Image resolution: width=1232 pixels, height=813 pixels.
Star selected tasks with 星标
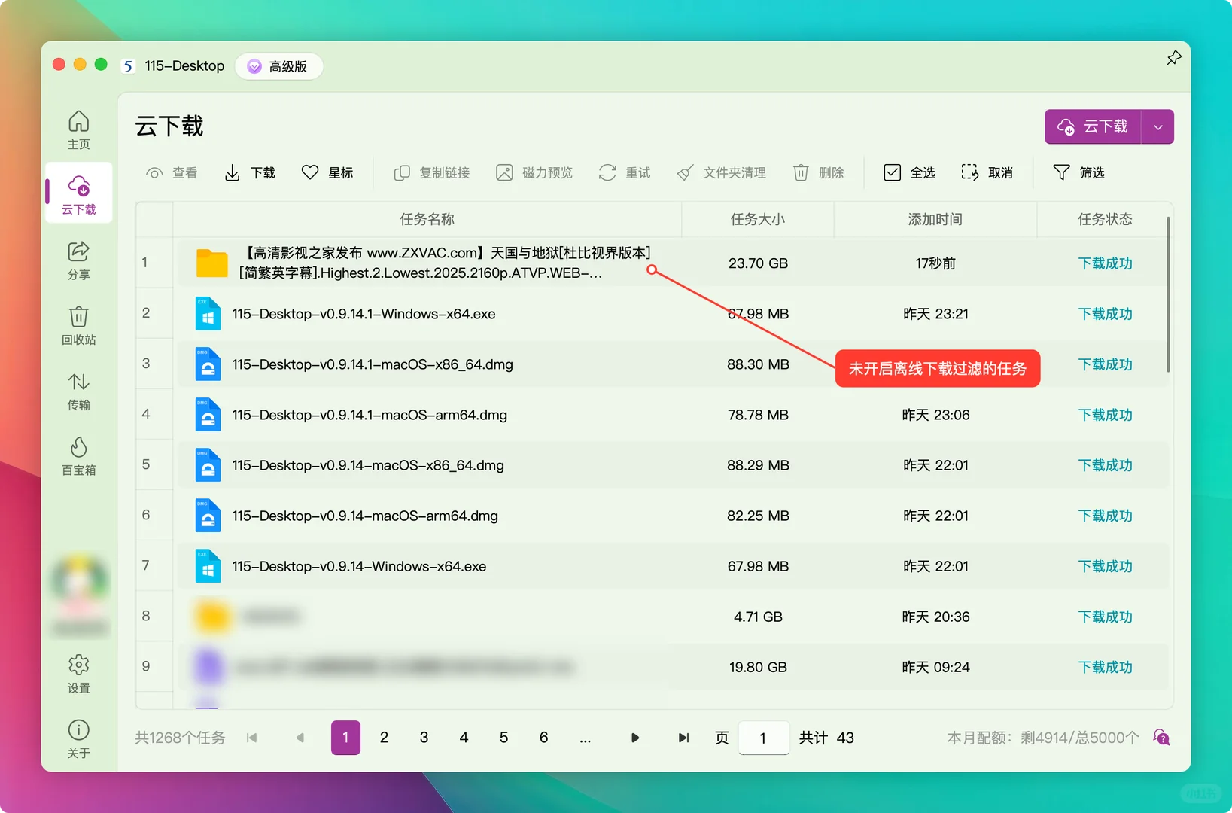(x=327, y=172)
